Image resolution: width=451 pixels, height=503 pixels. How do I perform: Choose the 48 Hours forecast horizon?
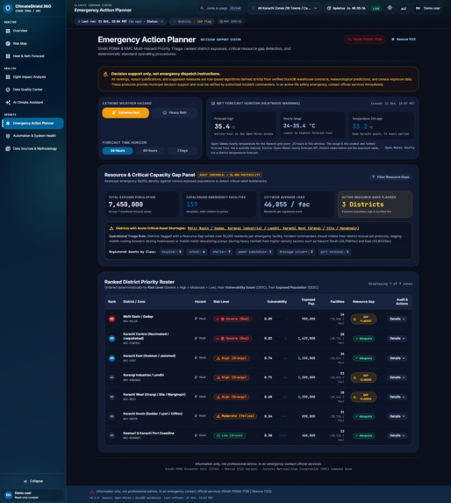pos(150,151)
